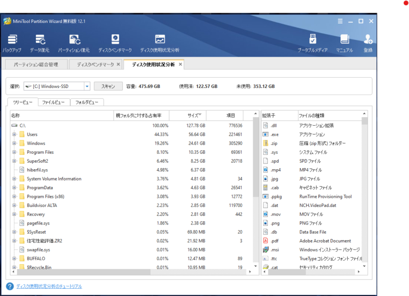The image size is (409, 296).
Task: Click the .ppkg provisioning icon
Action: 265,196
